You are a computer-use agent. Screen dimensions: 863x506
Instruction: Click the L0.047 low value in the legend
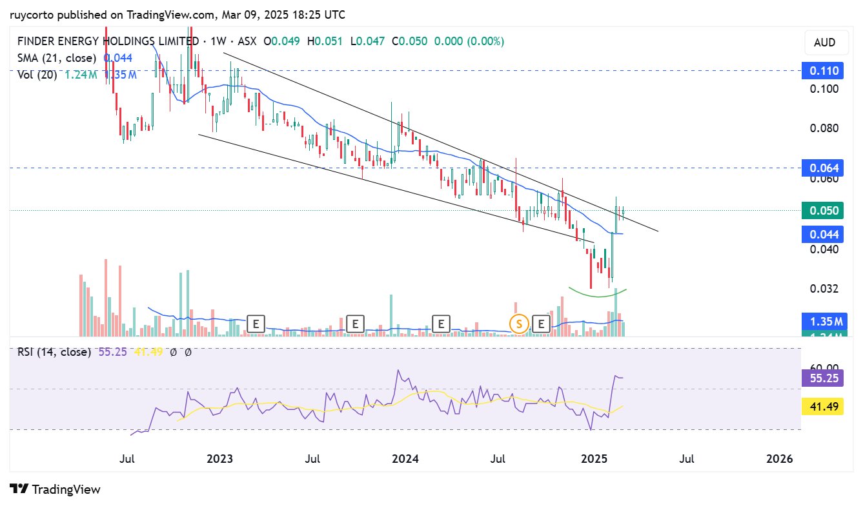pyautogui.click(x=367, y=41)
